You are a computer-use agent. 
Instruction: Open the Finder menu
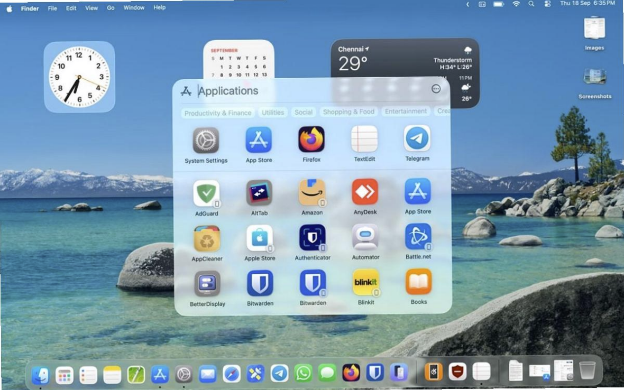(30, 8)
